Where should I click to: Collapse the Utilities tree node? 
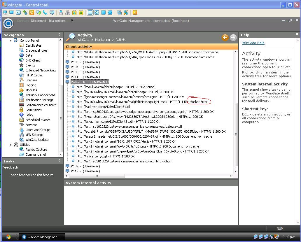[x=10, y=145]
